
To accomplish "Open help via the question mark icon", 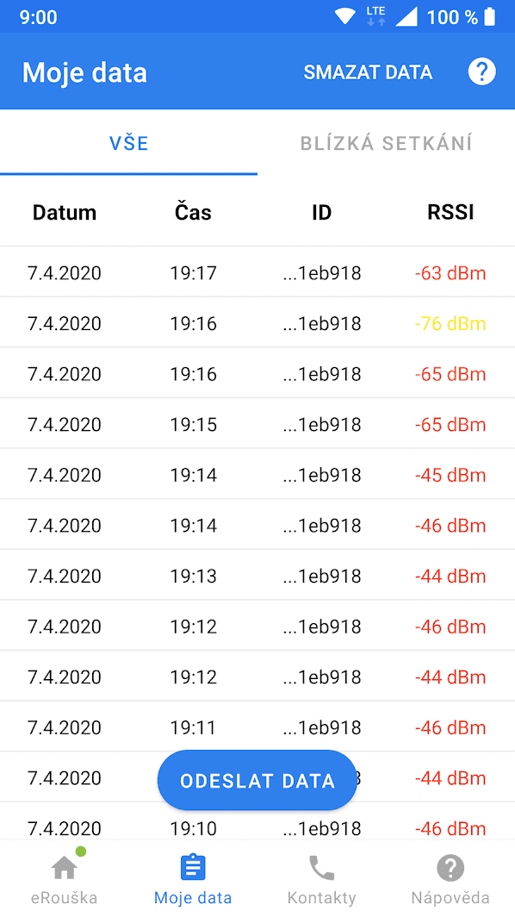I will [x=482, y=72].
